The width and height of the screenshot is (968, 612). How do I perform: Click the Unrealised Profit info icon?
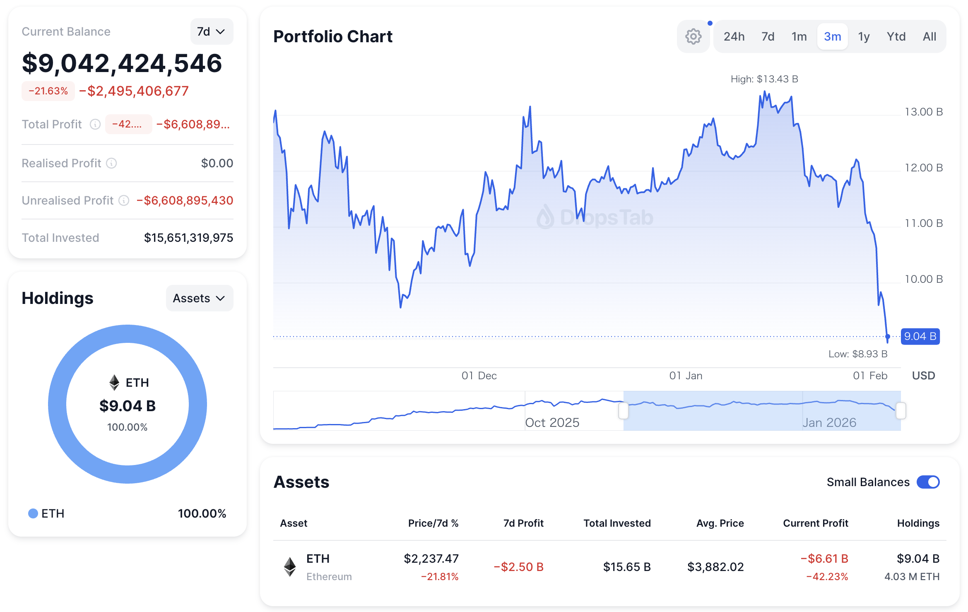(x=124, y=200)
